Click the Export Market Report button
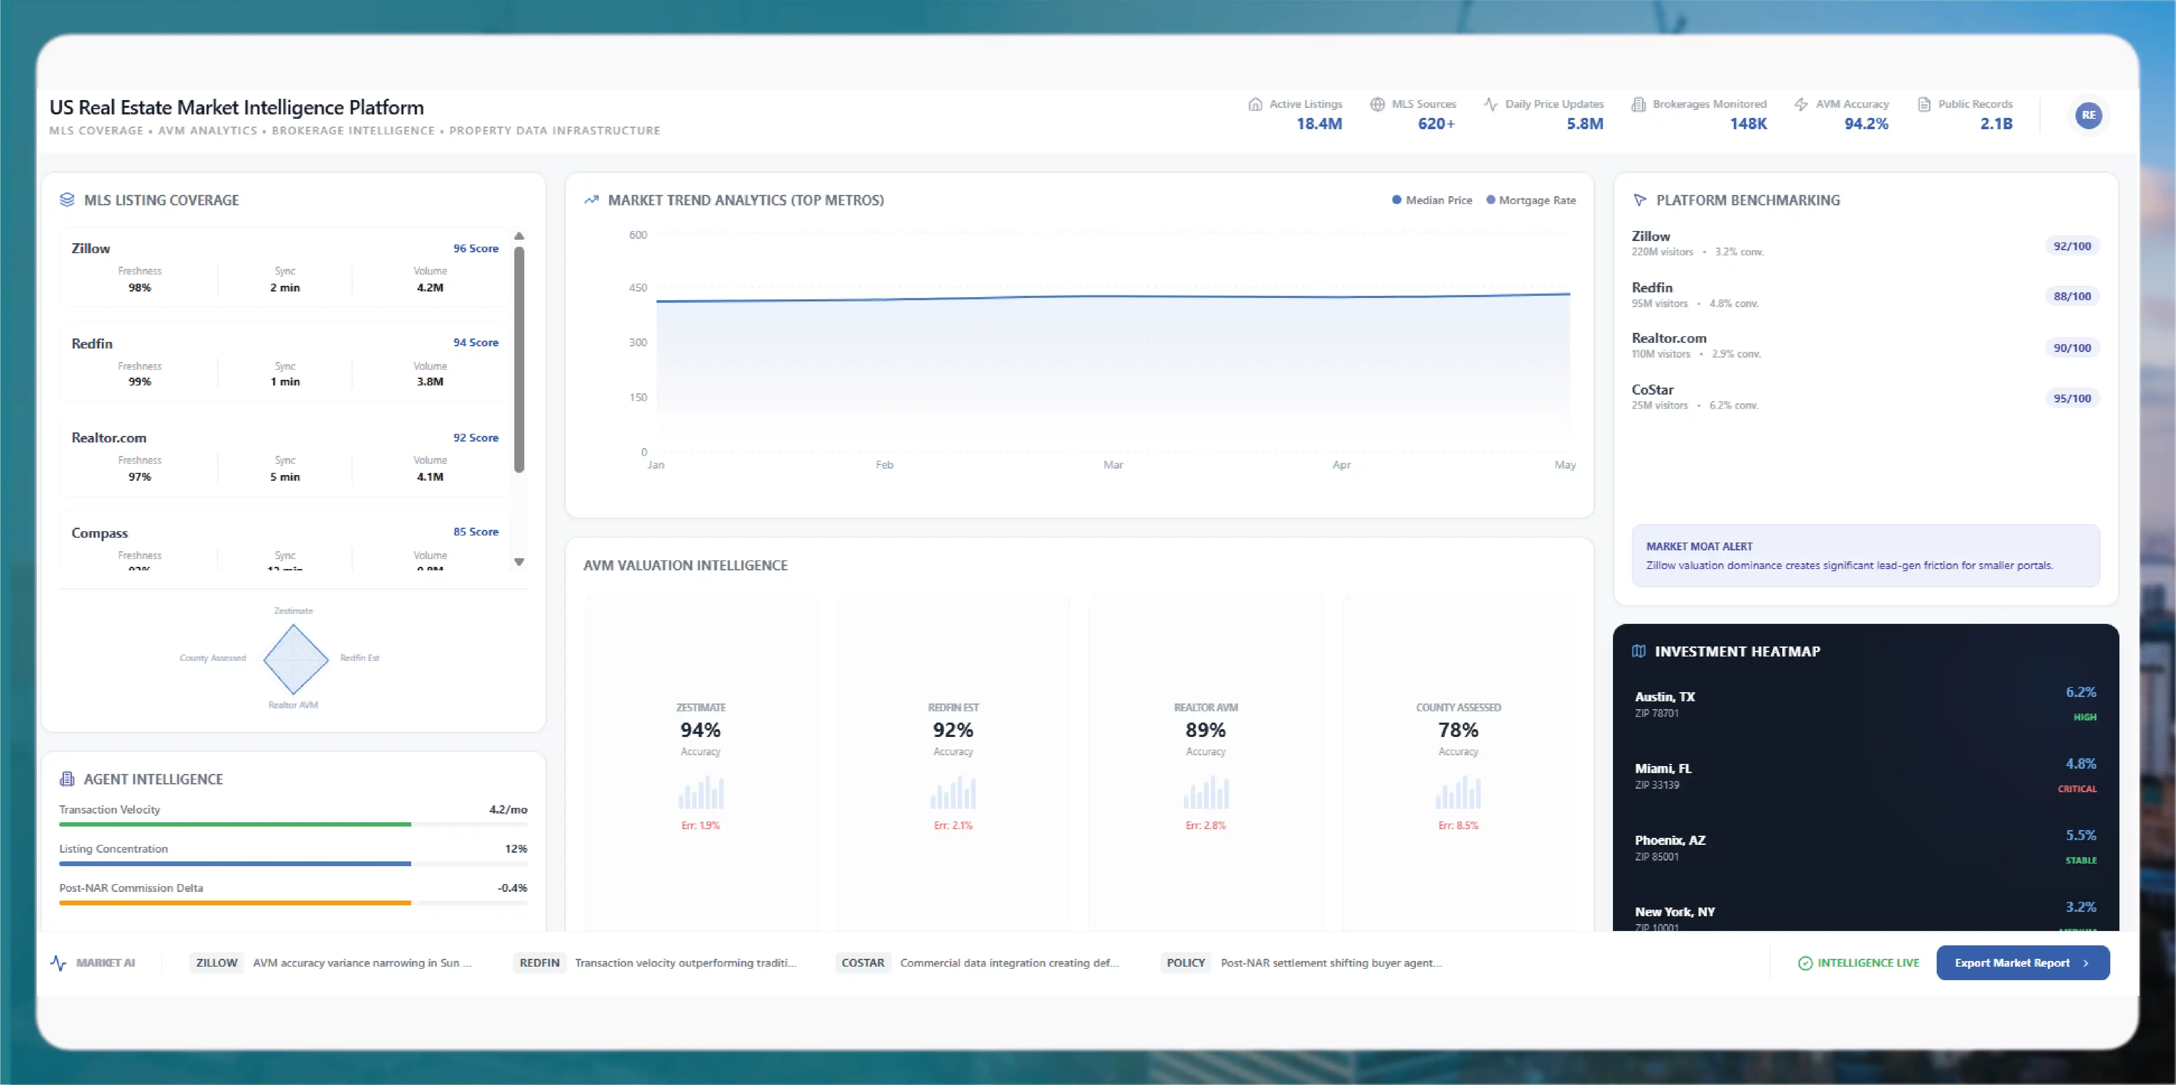The image size is (2176, 1085). click(2022, 963)
